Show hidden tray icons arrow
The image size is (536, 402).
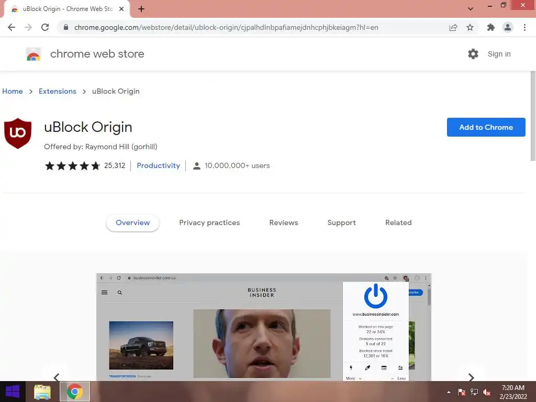tap(449, 392)
